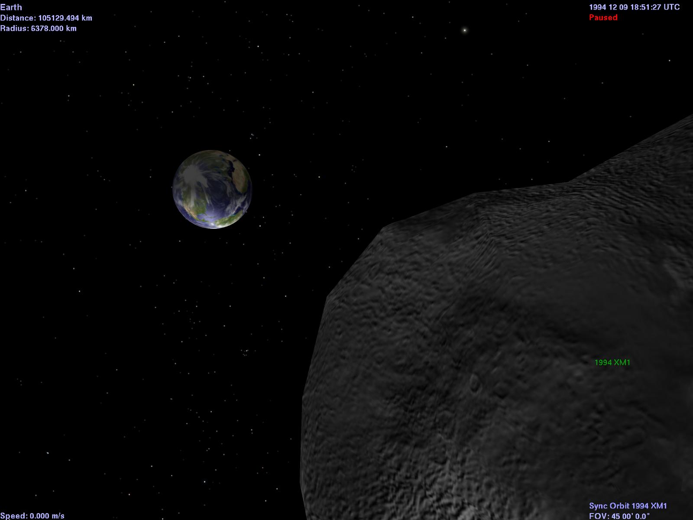Click the red Paused indicator
This screenshot has width=693, height=520.
603,18
